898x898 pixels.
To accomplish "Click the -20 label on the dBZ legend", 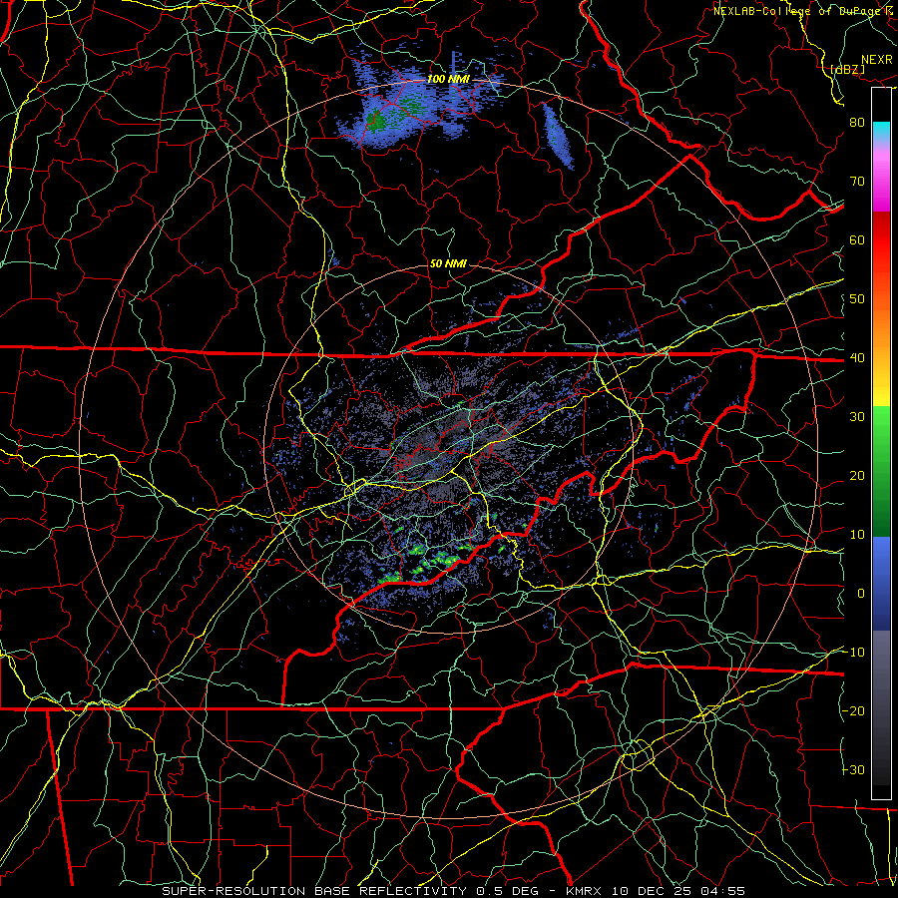I will tap(853, 711).
